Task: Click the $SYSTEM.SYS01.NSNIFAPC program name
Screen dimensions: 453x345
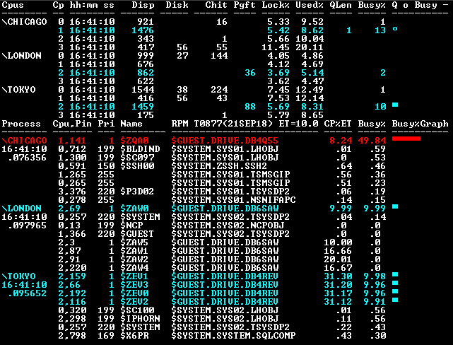Action: click(233, 200)
